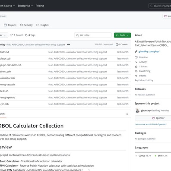Click the history clock icon

tap(117, 44)
